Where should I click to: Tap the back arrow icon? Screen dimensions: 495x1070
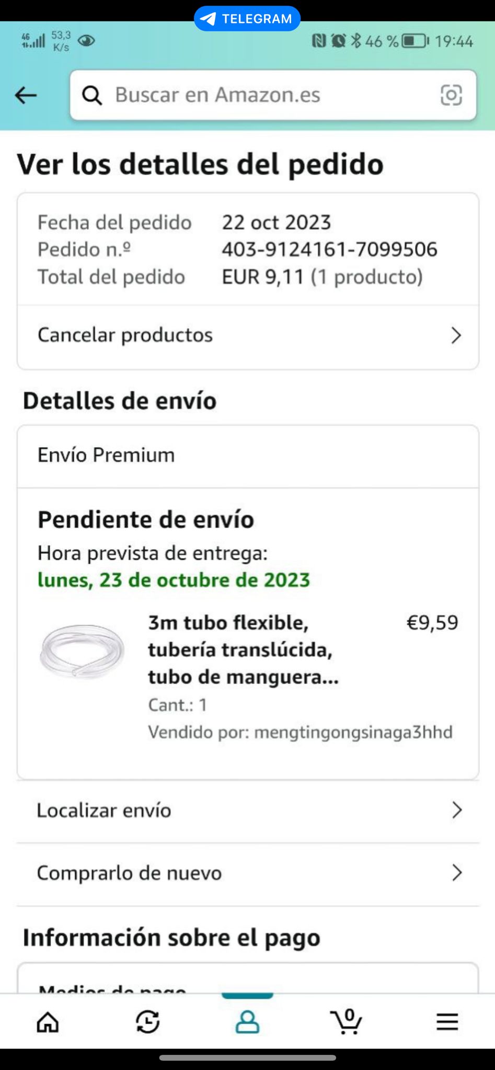coord(26,96)
